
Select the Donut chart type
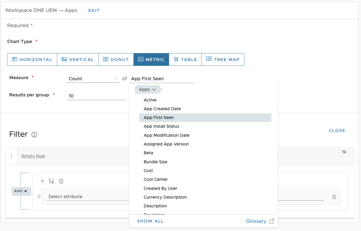coord(116,60)
